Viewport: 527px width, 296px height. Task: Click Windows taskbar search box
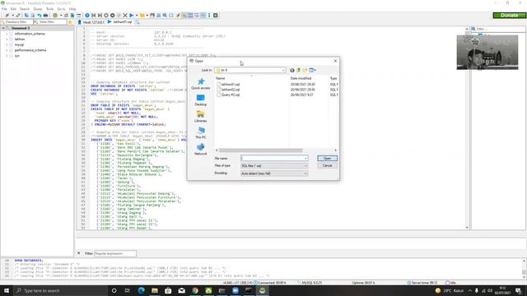pos(60,290)
